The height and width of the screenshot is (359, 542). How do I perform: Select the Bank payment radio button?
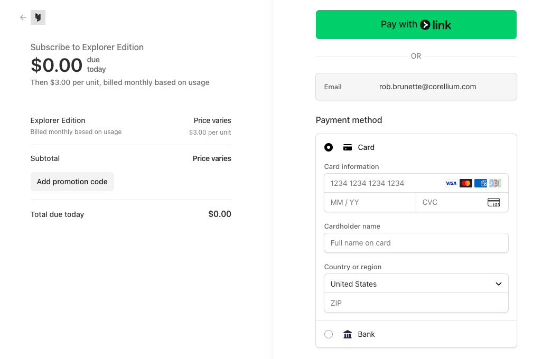pyautogui.click(x=329, y=334)
